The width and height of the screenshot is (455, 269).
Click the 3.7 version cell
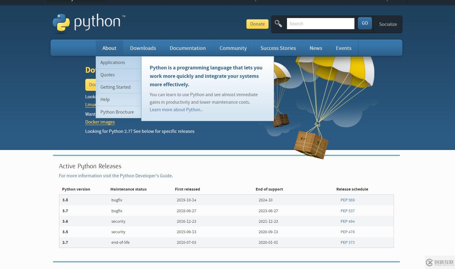pos(65,211)
